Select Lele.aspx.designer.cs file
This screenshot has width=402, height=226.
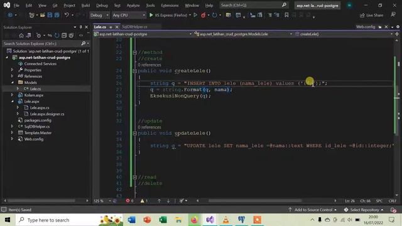(47, 114)
